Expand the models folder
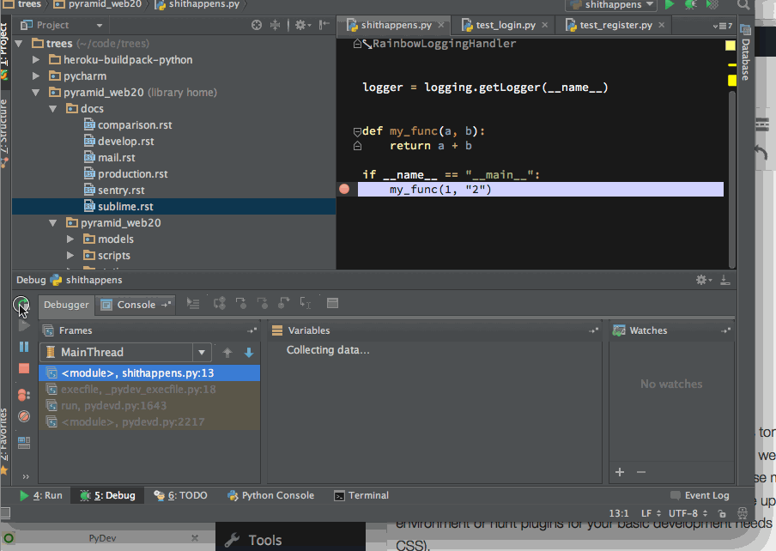The height and width of the screenshot is (551, 776). pos(70,239)
